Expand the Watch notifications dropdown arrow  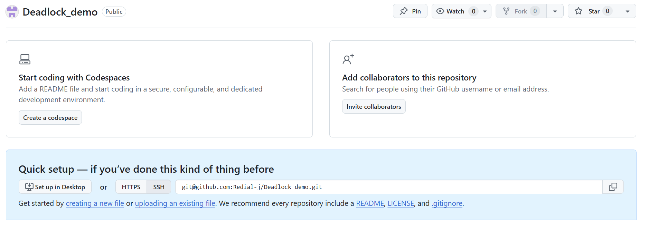(x=485, y=11)
